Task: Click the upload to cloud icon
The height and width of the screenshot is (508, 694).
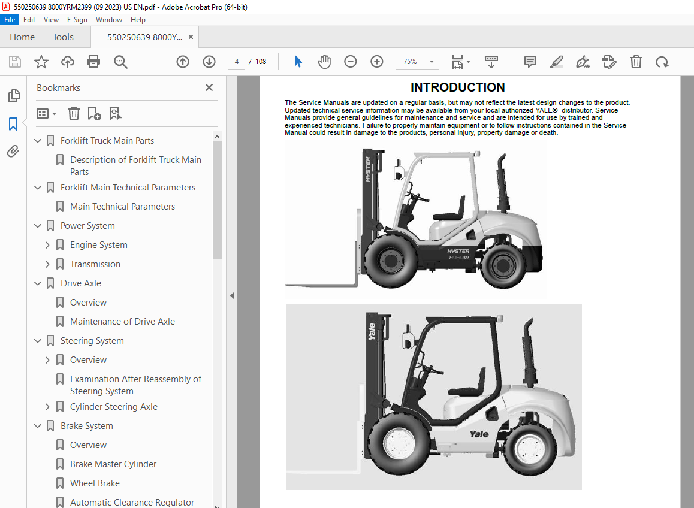Action: [67, 62]
